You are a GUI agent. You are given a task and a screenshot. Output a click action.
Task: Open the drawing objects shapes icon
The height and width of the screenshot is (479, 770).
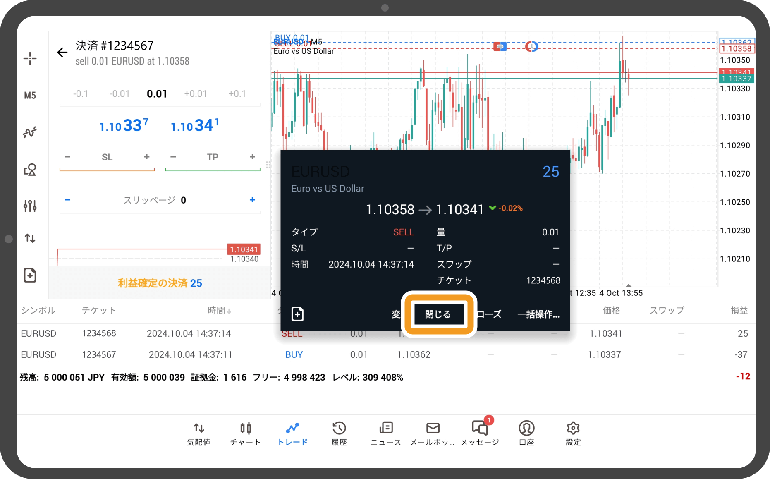click(30, 170)
